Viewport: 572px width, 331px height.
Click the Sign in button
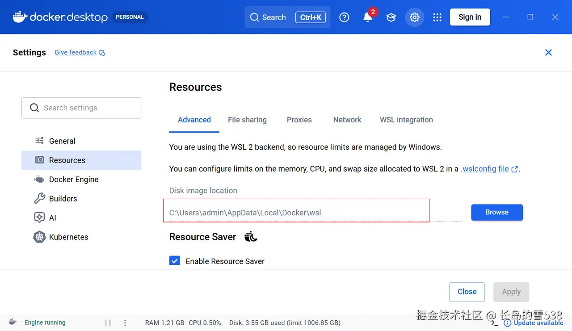click(x=470, y=17)
